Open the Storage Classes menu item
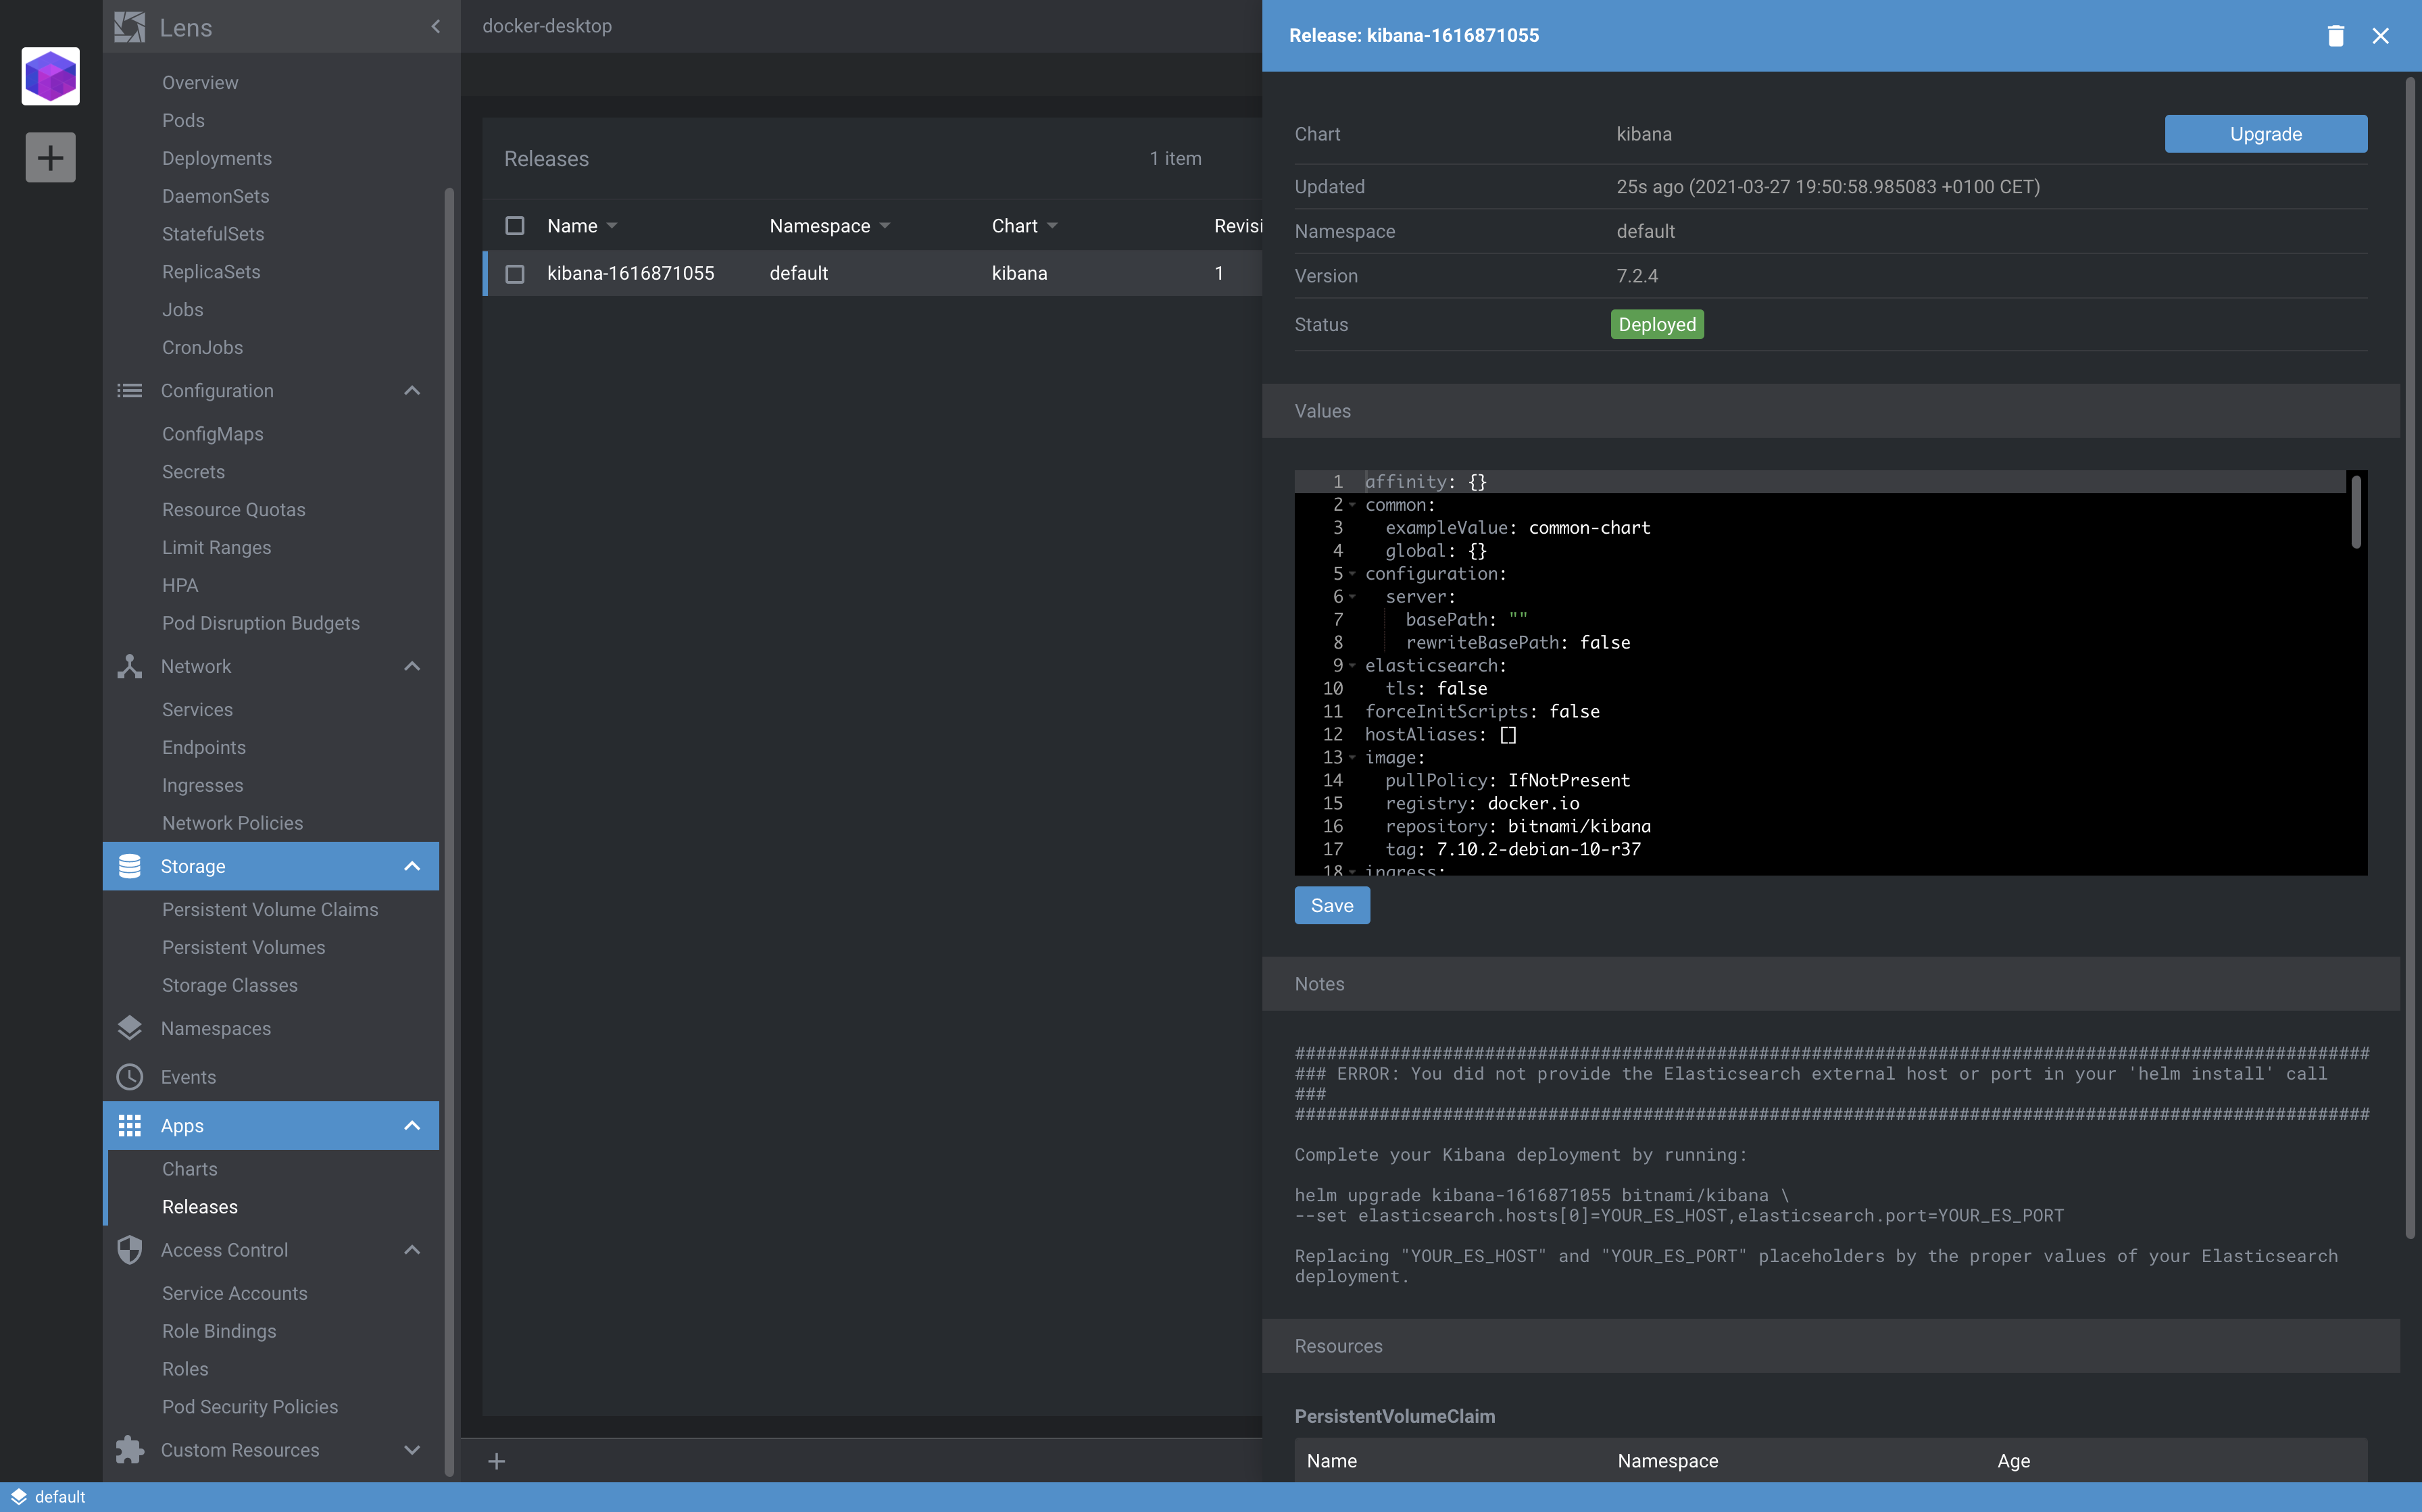The image size is (2422, 1512). [x=229, y=986]
